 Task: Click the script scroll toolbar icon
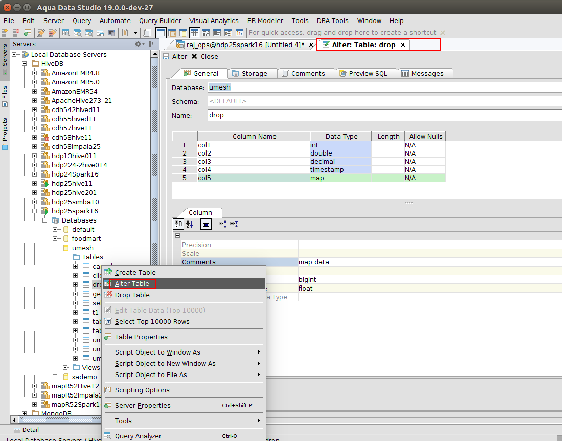point(147,33)
